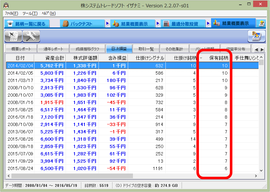270x192 pixels.
Task: Select the row dated 2014/02/04
Action: coord(132,66)
